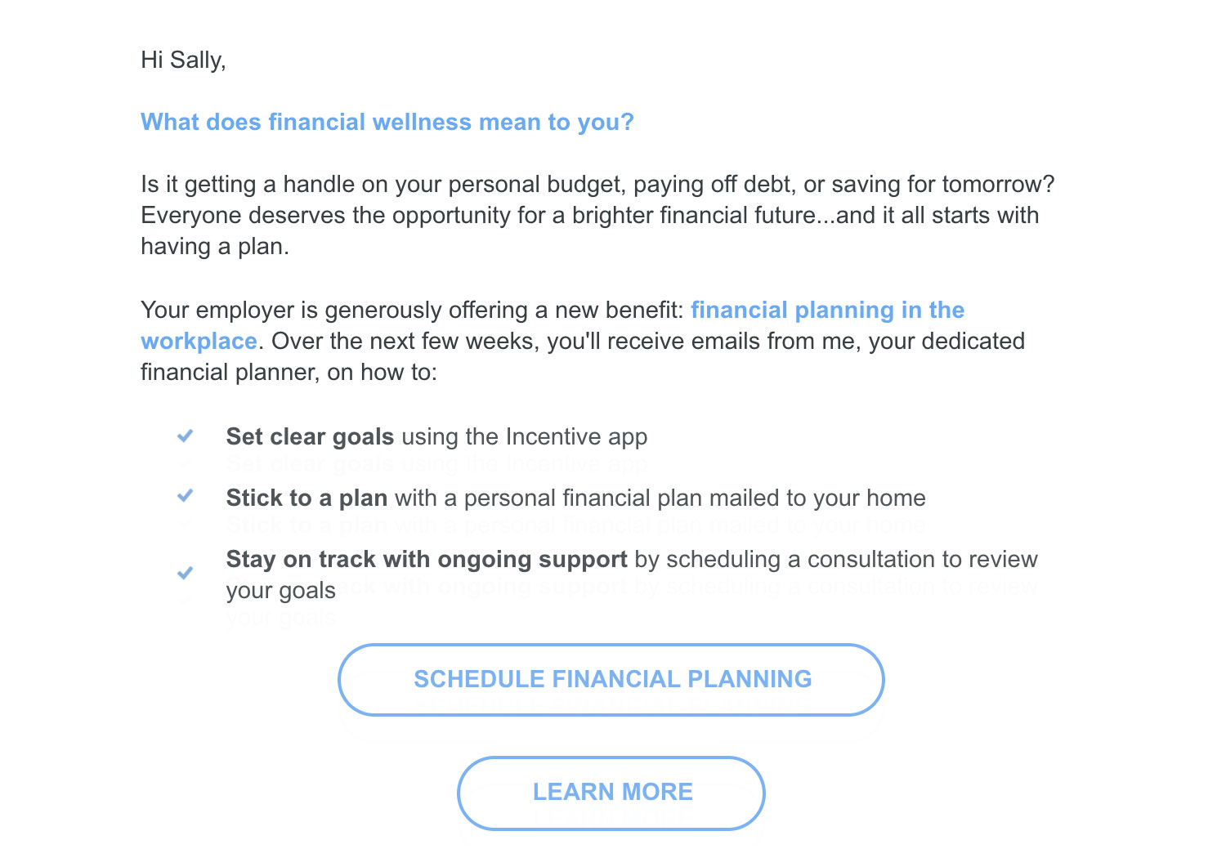This screenshot has width=1226, height=858.
Task: Click 'financial planner, on how to:' line
Action: click(289, 372)
